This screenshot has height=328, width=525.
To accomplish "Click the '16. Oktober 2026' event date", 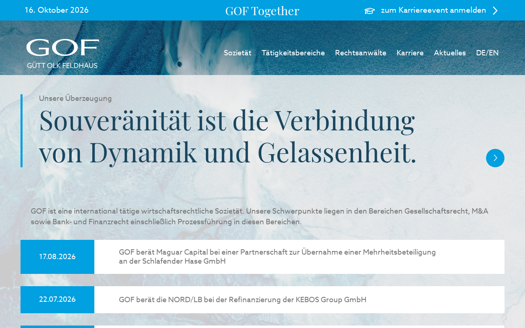I will 57,10.
